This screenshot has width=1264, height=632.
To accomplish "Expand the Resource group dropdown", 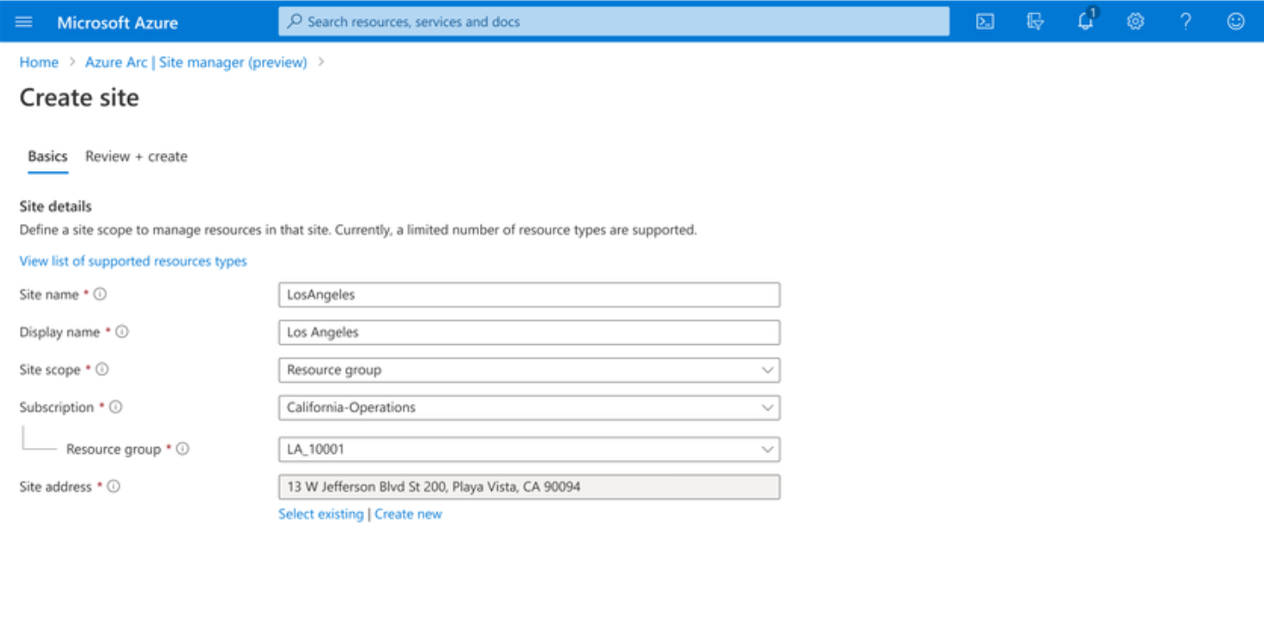I will [528, 450].
